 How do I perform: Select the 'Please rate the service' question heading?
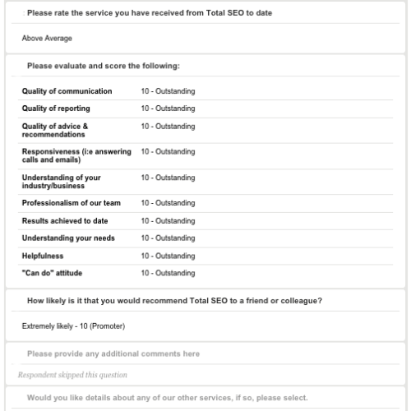coord(150,13)
